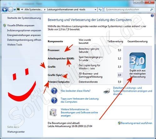Open the blue help question mark icon

click(x=152, y=16)
